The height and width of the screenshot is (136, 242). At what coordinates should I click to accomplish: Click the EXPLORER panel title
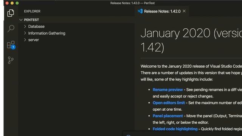[32, 11]
